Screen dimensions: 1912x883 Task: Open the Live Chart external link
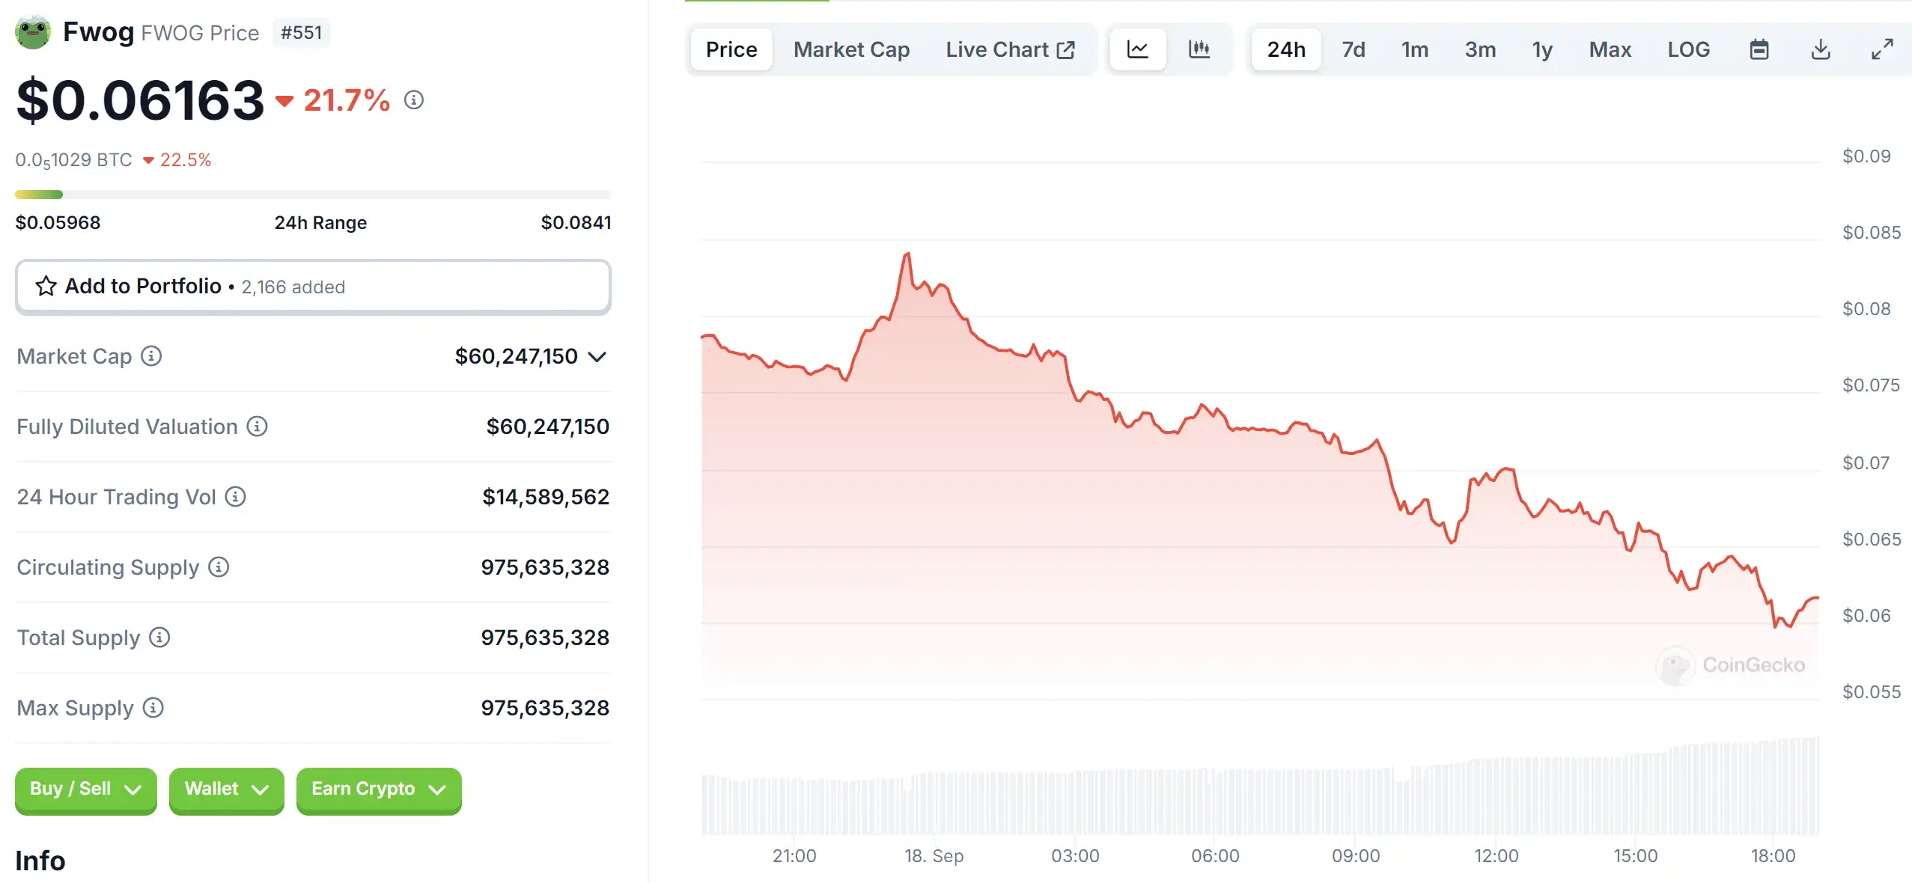[x=1010, y=49]
